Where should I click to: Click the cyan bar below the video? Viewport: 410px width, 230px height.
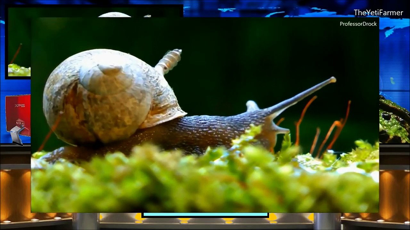[x=205, y=215]
